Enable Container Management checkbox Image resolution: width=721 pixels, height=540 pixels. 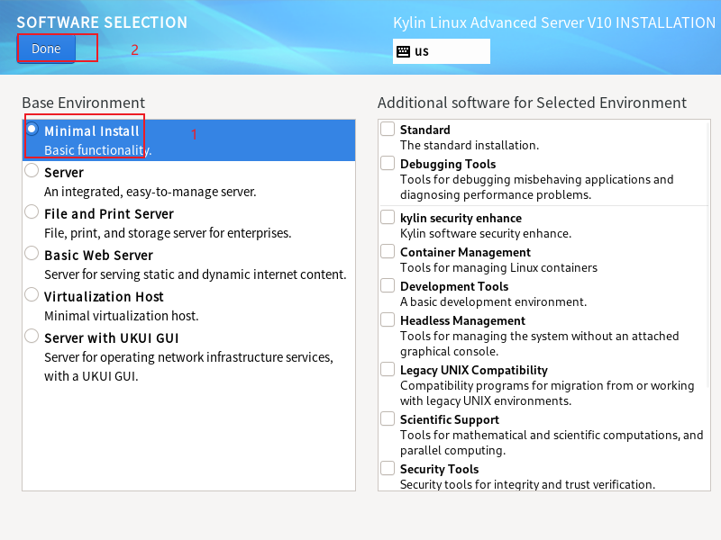coord(388,251)
